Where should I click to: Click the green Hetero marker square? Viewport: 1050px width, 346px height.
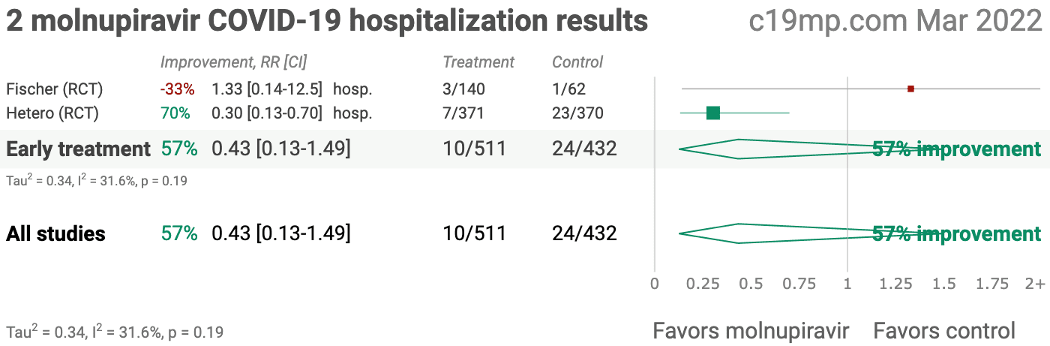point(713,113)
